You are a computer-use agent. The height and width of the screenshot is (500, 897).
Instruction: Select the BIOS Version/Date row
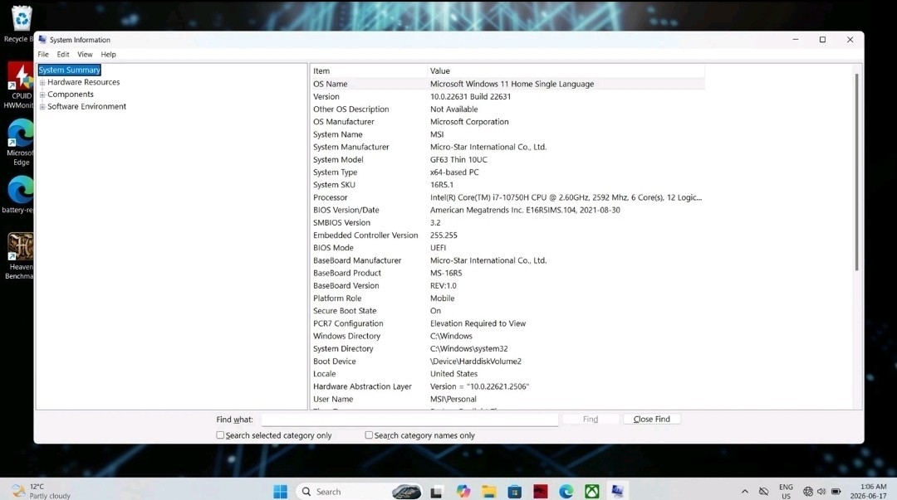pyautogui.click(x=507, y=210)
